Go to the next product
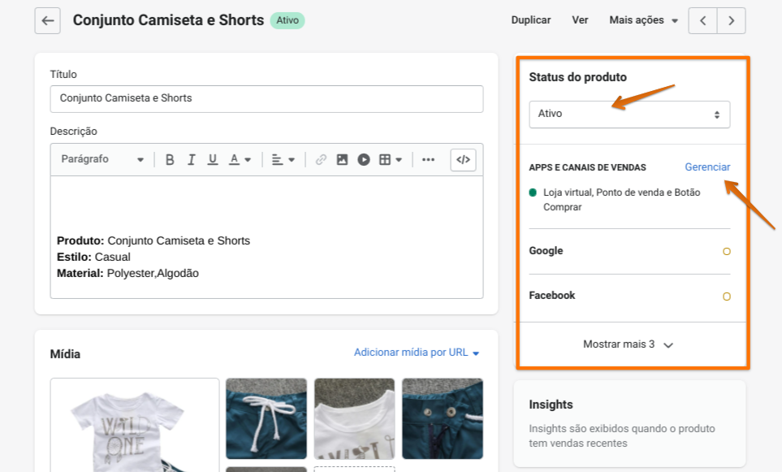This screenshot has width=782, height=472. click(x=732, y=20)
